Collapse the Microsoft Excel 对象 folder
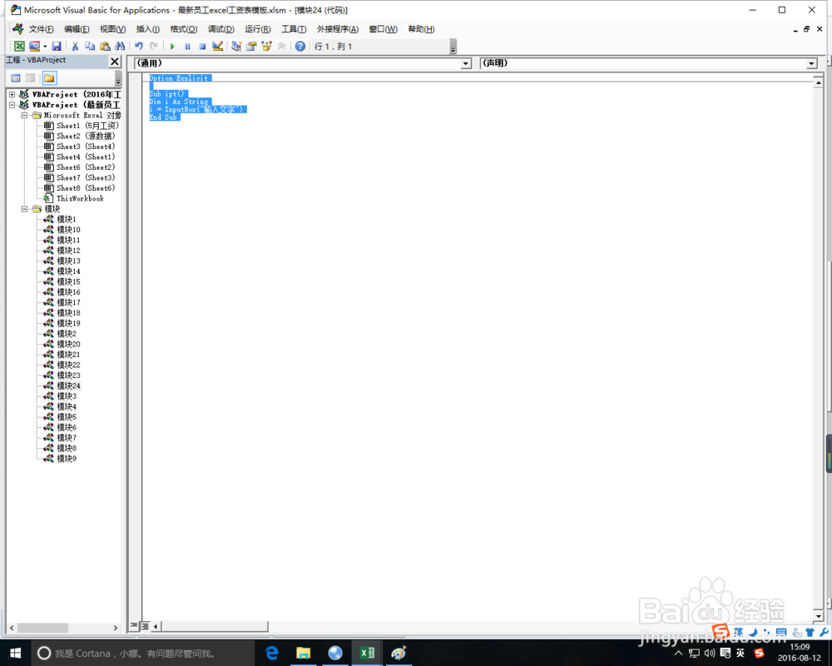 [x=24, y=115]
